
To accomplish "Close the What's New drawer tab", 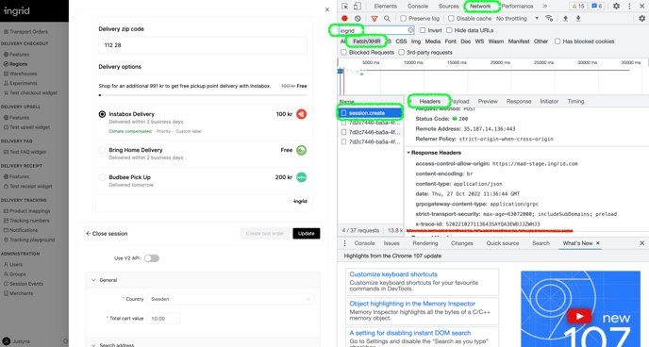I will 598,243.
